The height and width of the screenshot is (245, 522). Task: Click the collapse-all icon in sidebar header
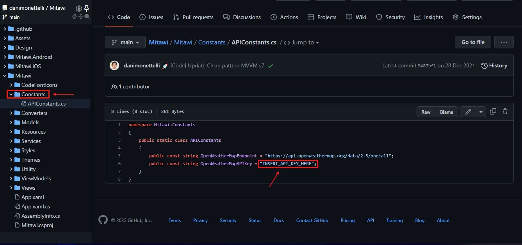81,17
